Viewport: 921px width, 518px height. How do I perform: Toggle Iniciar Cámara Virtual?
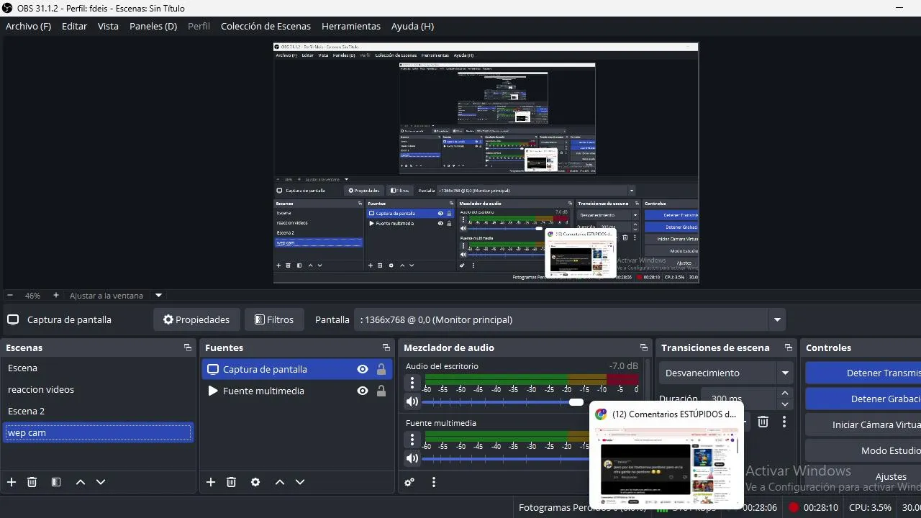(x=863, y=424)
